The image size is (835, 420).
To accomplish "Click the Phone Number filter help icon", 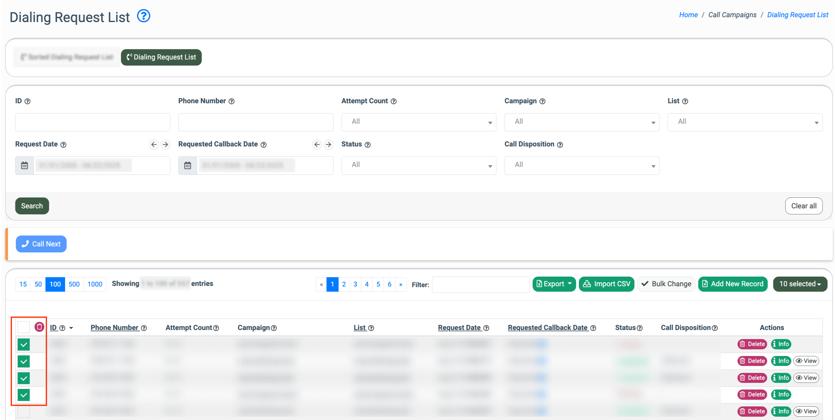I will (231, 101).
